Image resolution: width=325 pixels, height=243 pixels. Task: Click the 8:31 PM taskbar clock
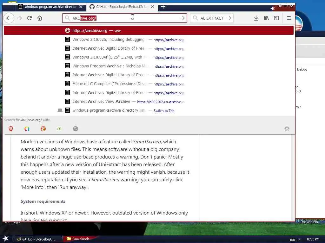[x=313, y=239]
